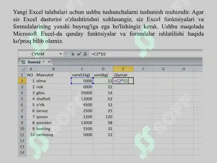Open the Insert Function fx dialog
Image resolution: width=217 pixels, height=163 pixels.
coord(85,54)
